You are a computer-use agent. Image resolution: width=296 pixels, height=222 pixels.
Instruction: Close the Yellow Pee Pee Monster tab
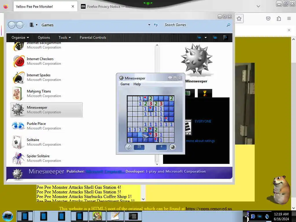coord(73,7)
